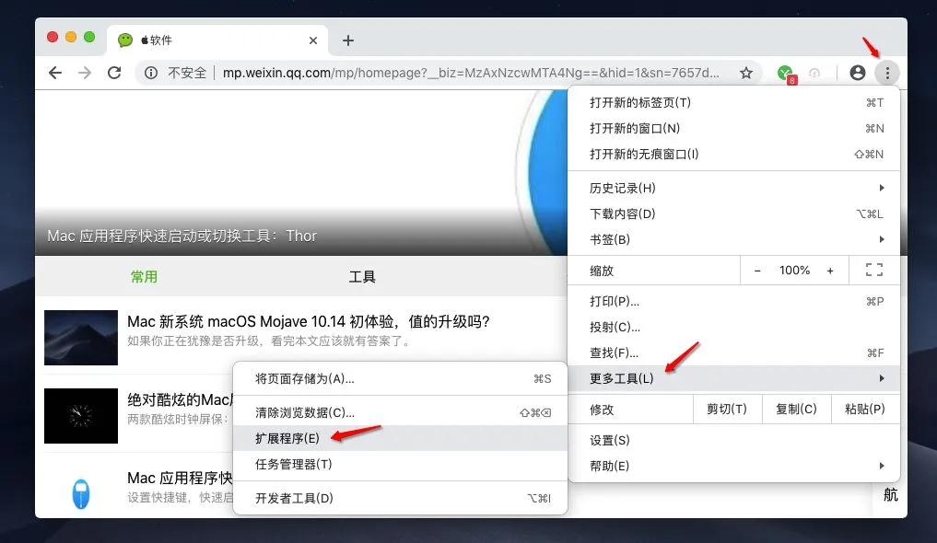The width and height of the screenshot is (937, 543).
Task: Open the banner headline about Thor
Action: tap(182, 236)
